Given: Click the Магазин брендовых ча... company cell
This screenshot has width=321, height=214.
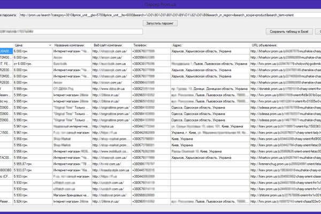Looking at the screenshot, I should click(72, 195).
